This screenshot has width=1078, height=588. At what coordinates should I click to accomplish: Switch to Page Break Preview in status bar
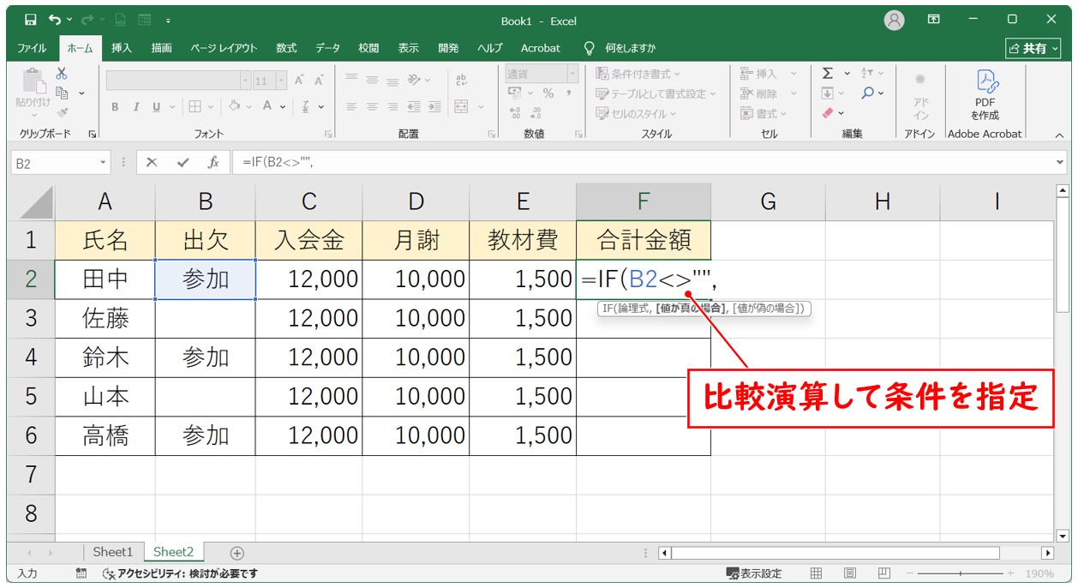883,573
